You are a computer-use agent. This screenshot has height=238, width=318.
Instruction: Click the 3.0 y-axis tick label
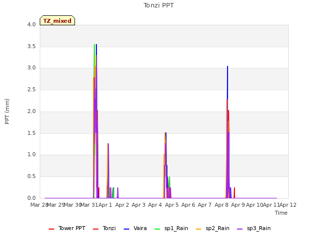(x=31, y=68)
